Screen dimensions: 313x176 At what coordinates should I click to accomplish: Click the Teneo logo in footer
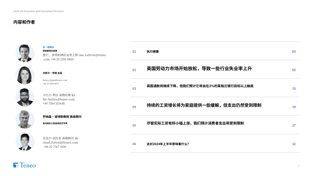pyautogui.click(x=24, y=165)
